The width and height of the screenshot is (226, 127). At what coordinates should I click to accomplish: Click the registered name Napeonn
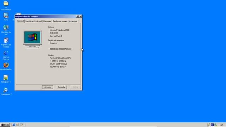53,43
